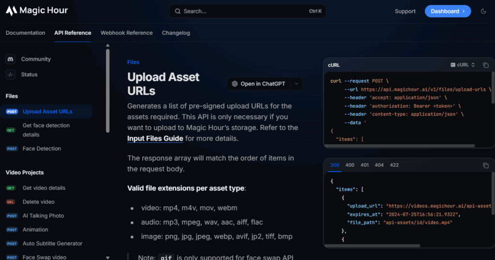Click the Magic Hour logo
The height and width of the screenshot is (260, 495).
[x=37, y=11]
